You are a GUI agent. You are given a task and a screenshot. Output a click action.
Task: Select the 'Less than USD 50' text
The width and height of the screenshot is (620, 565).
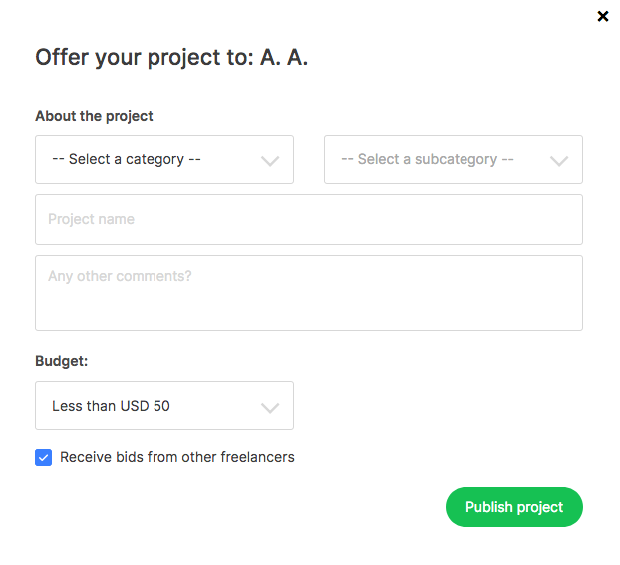(x=111, y=406)
